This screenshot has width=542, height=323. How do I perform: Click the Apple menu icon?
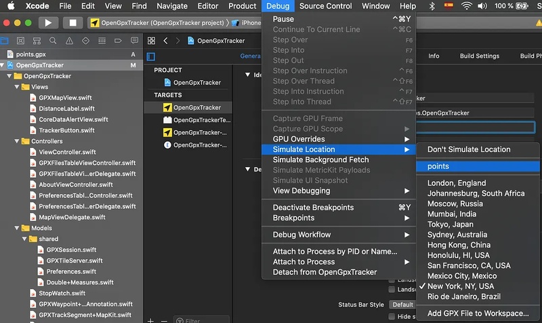(11, 6)
